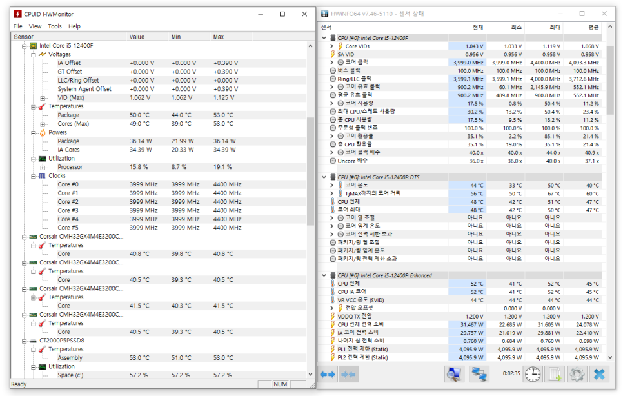
Task: Expand the Cores (Max) temperatures node
Action: (x=43, y=124)
